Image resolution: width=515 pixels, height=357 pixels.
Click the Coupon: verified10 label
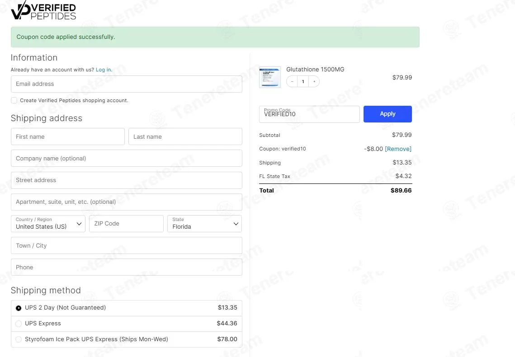pyautogui.click(x=283, y=149)
